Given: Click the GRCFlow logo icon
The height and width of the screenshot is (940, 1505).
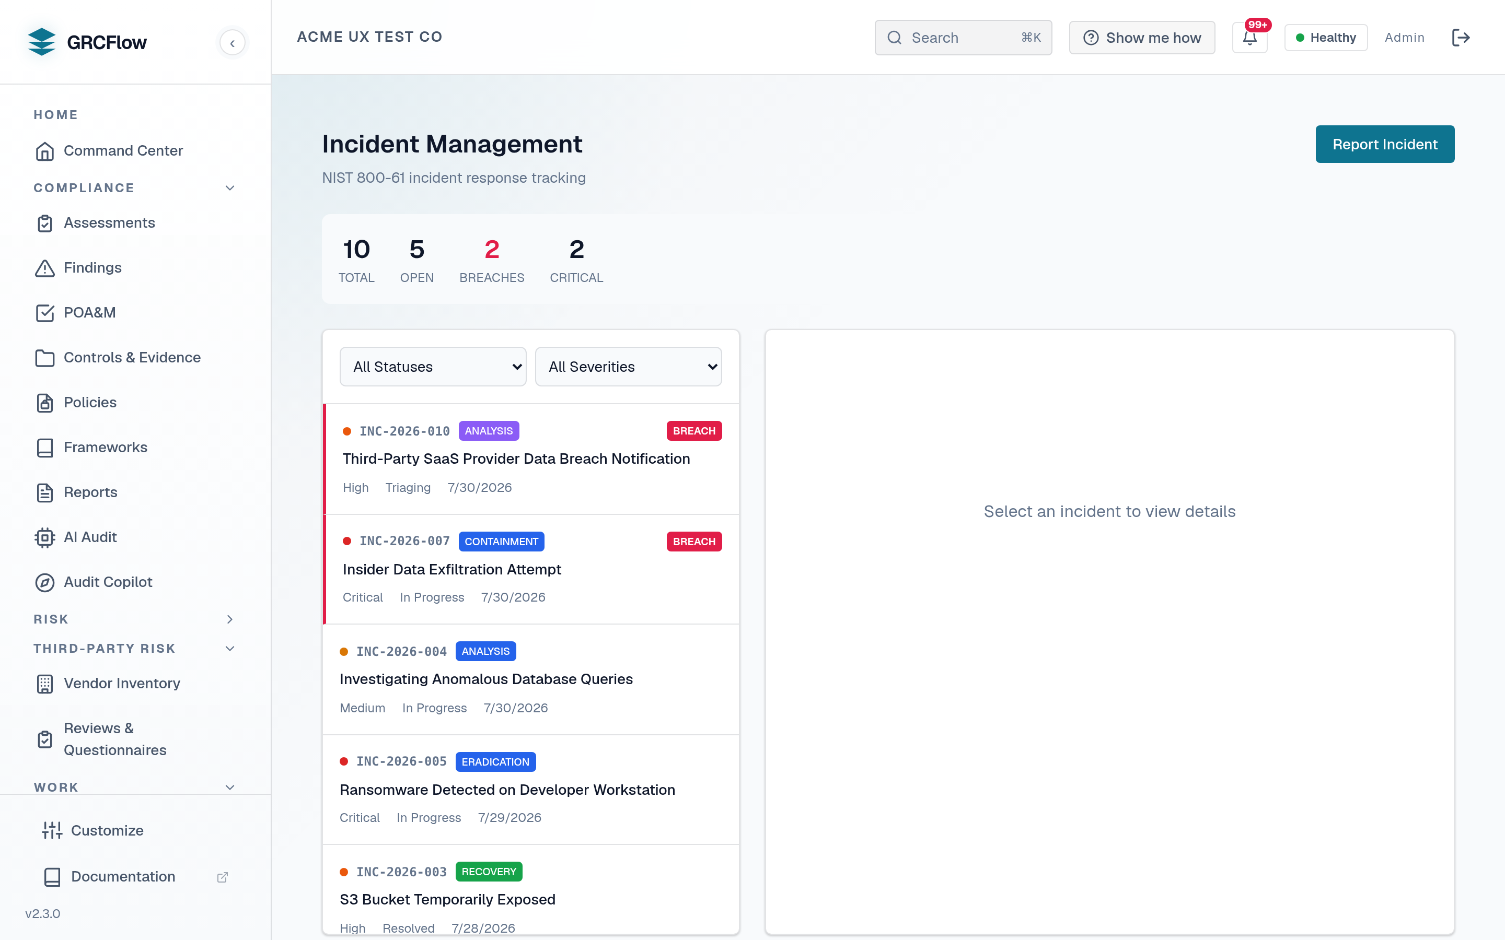Looking at the screenshot, I should pyautogui.click(x=42, y=42).
